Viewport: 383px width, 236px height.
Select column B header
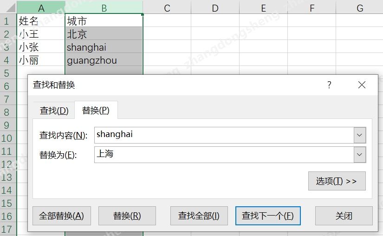(104, 7)
